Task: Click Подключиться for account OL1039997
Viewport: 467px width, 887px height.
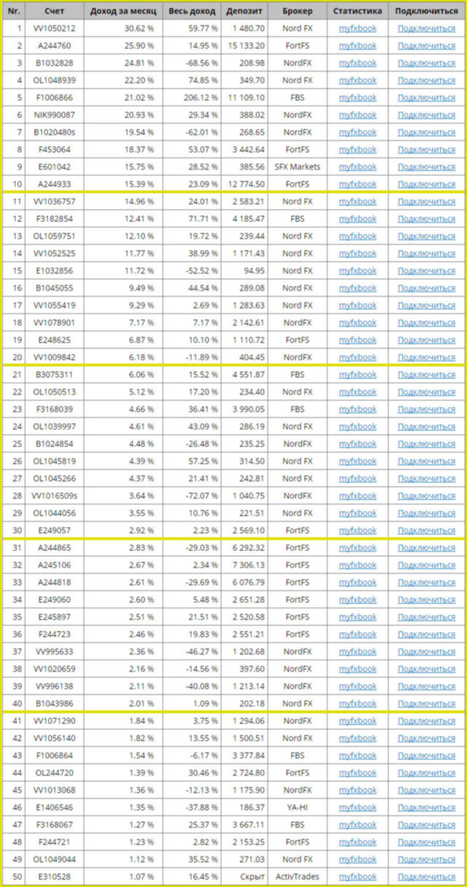Action: point(426,427)
